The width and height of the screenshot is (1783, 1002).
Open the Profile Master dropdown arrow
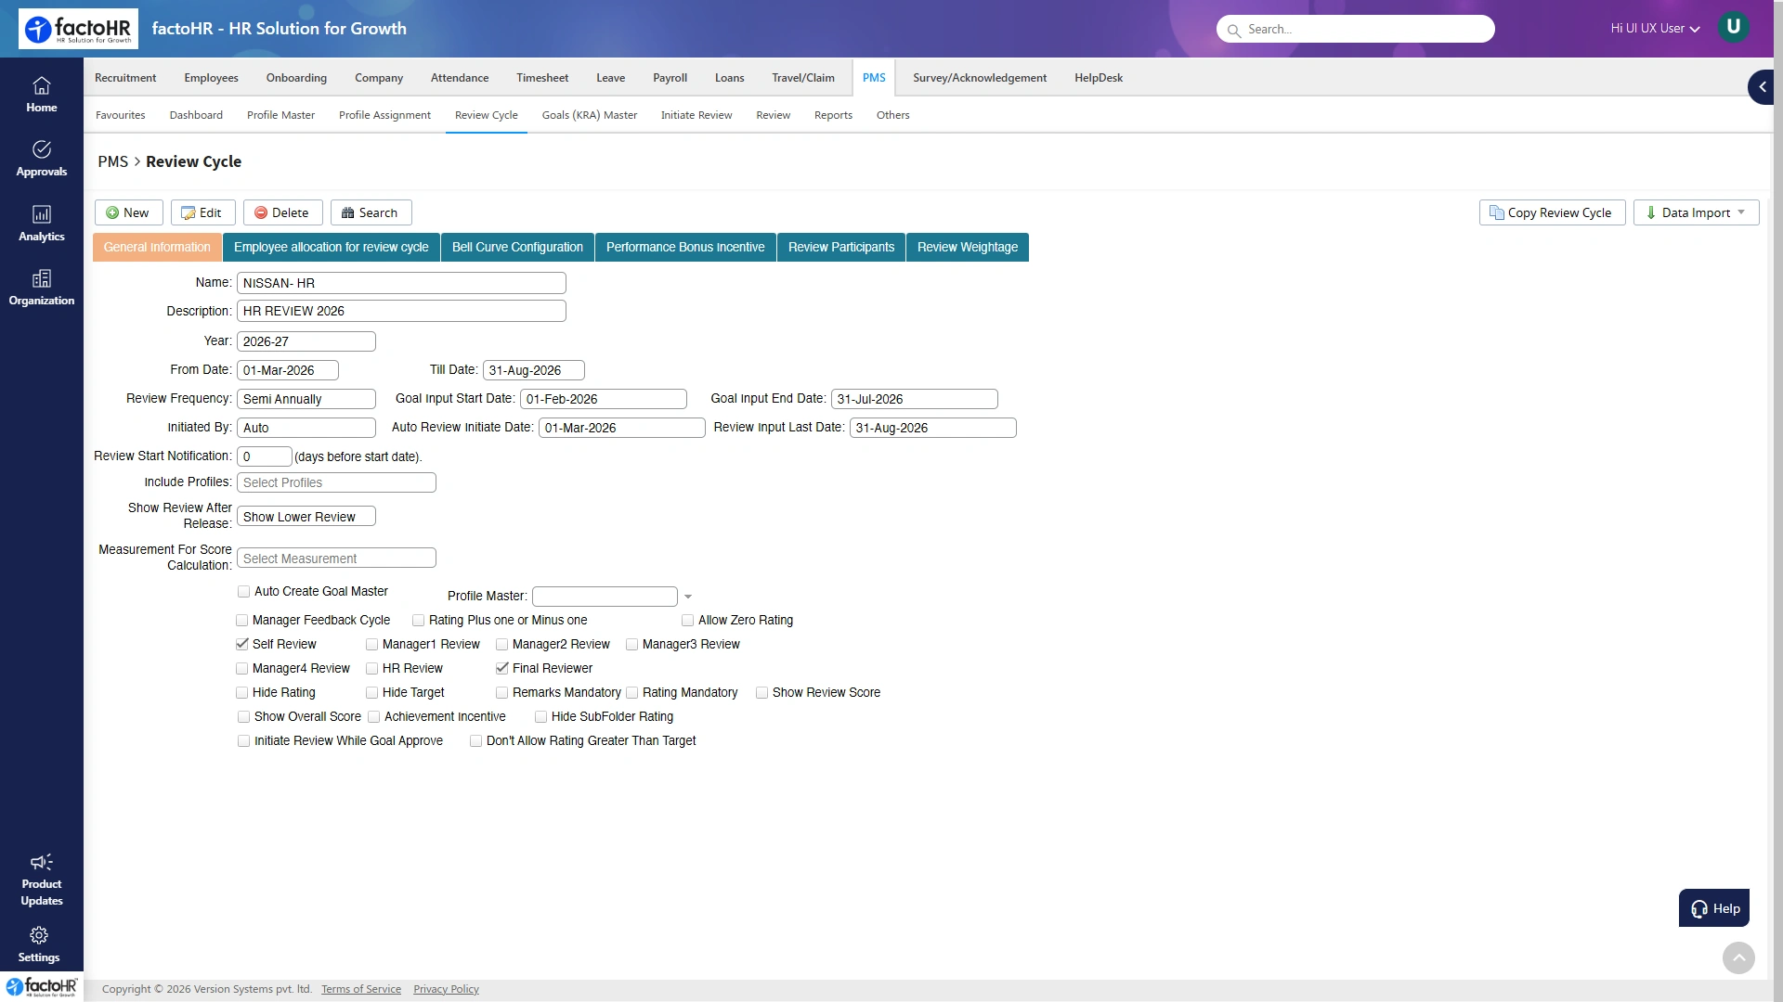click(688, 597)
